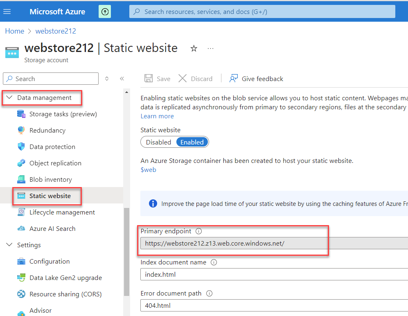Click Give feedback button
This screenshot has width=408, height=316.
point(257,79)
